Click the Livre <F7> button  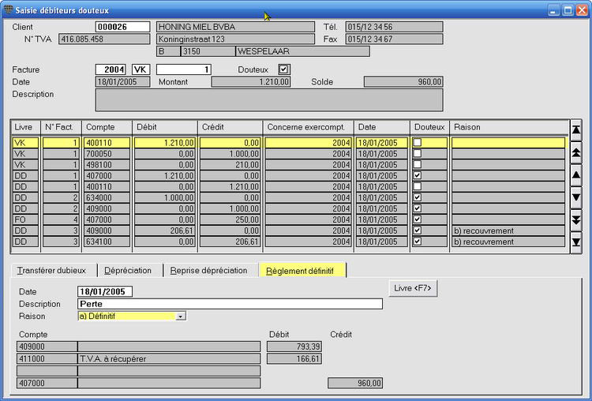[x=413, y=288]
